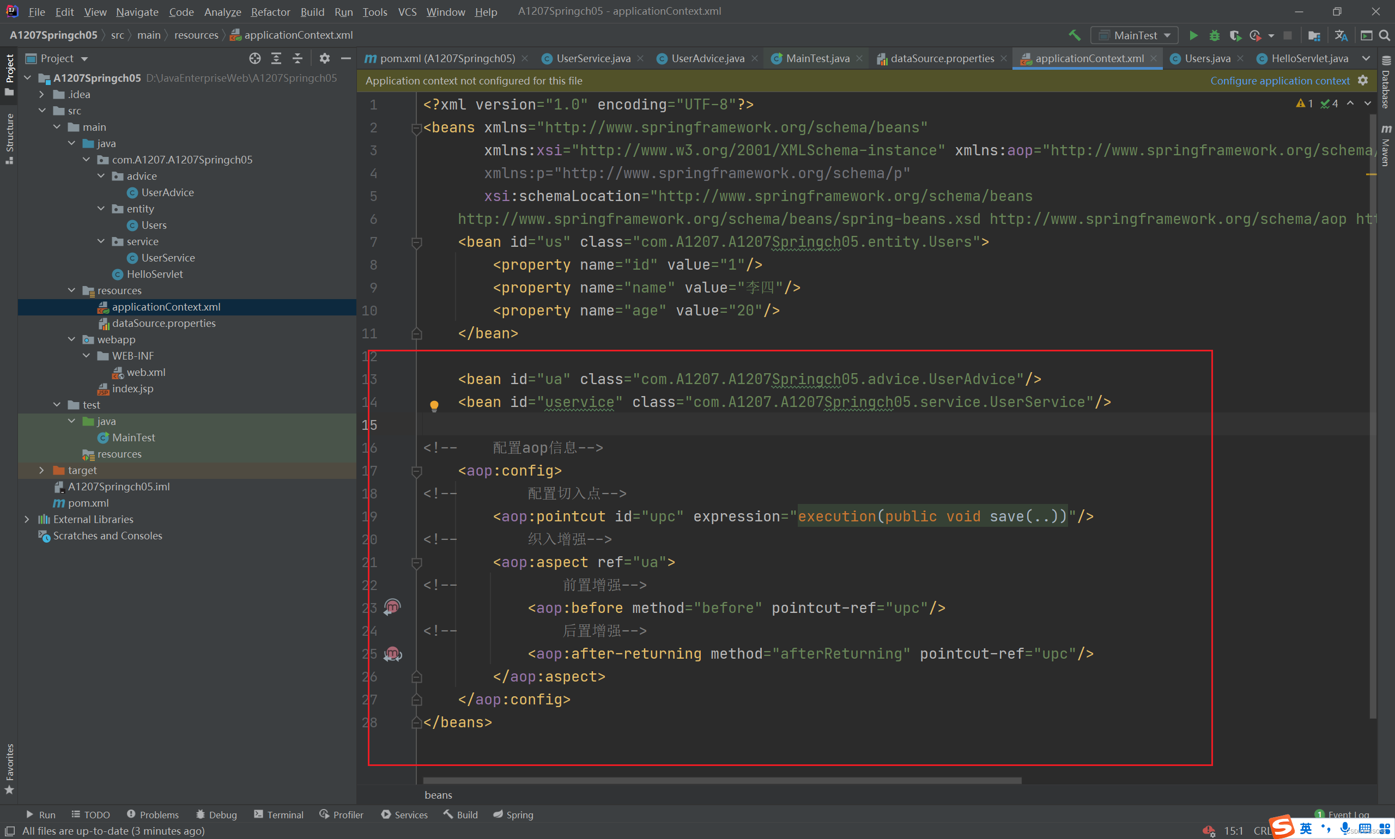The height and width of the screenshot is (839, 1395).
Task: Select the UserAdvice.java tab
Action: tap(708, 59)
